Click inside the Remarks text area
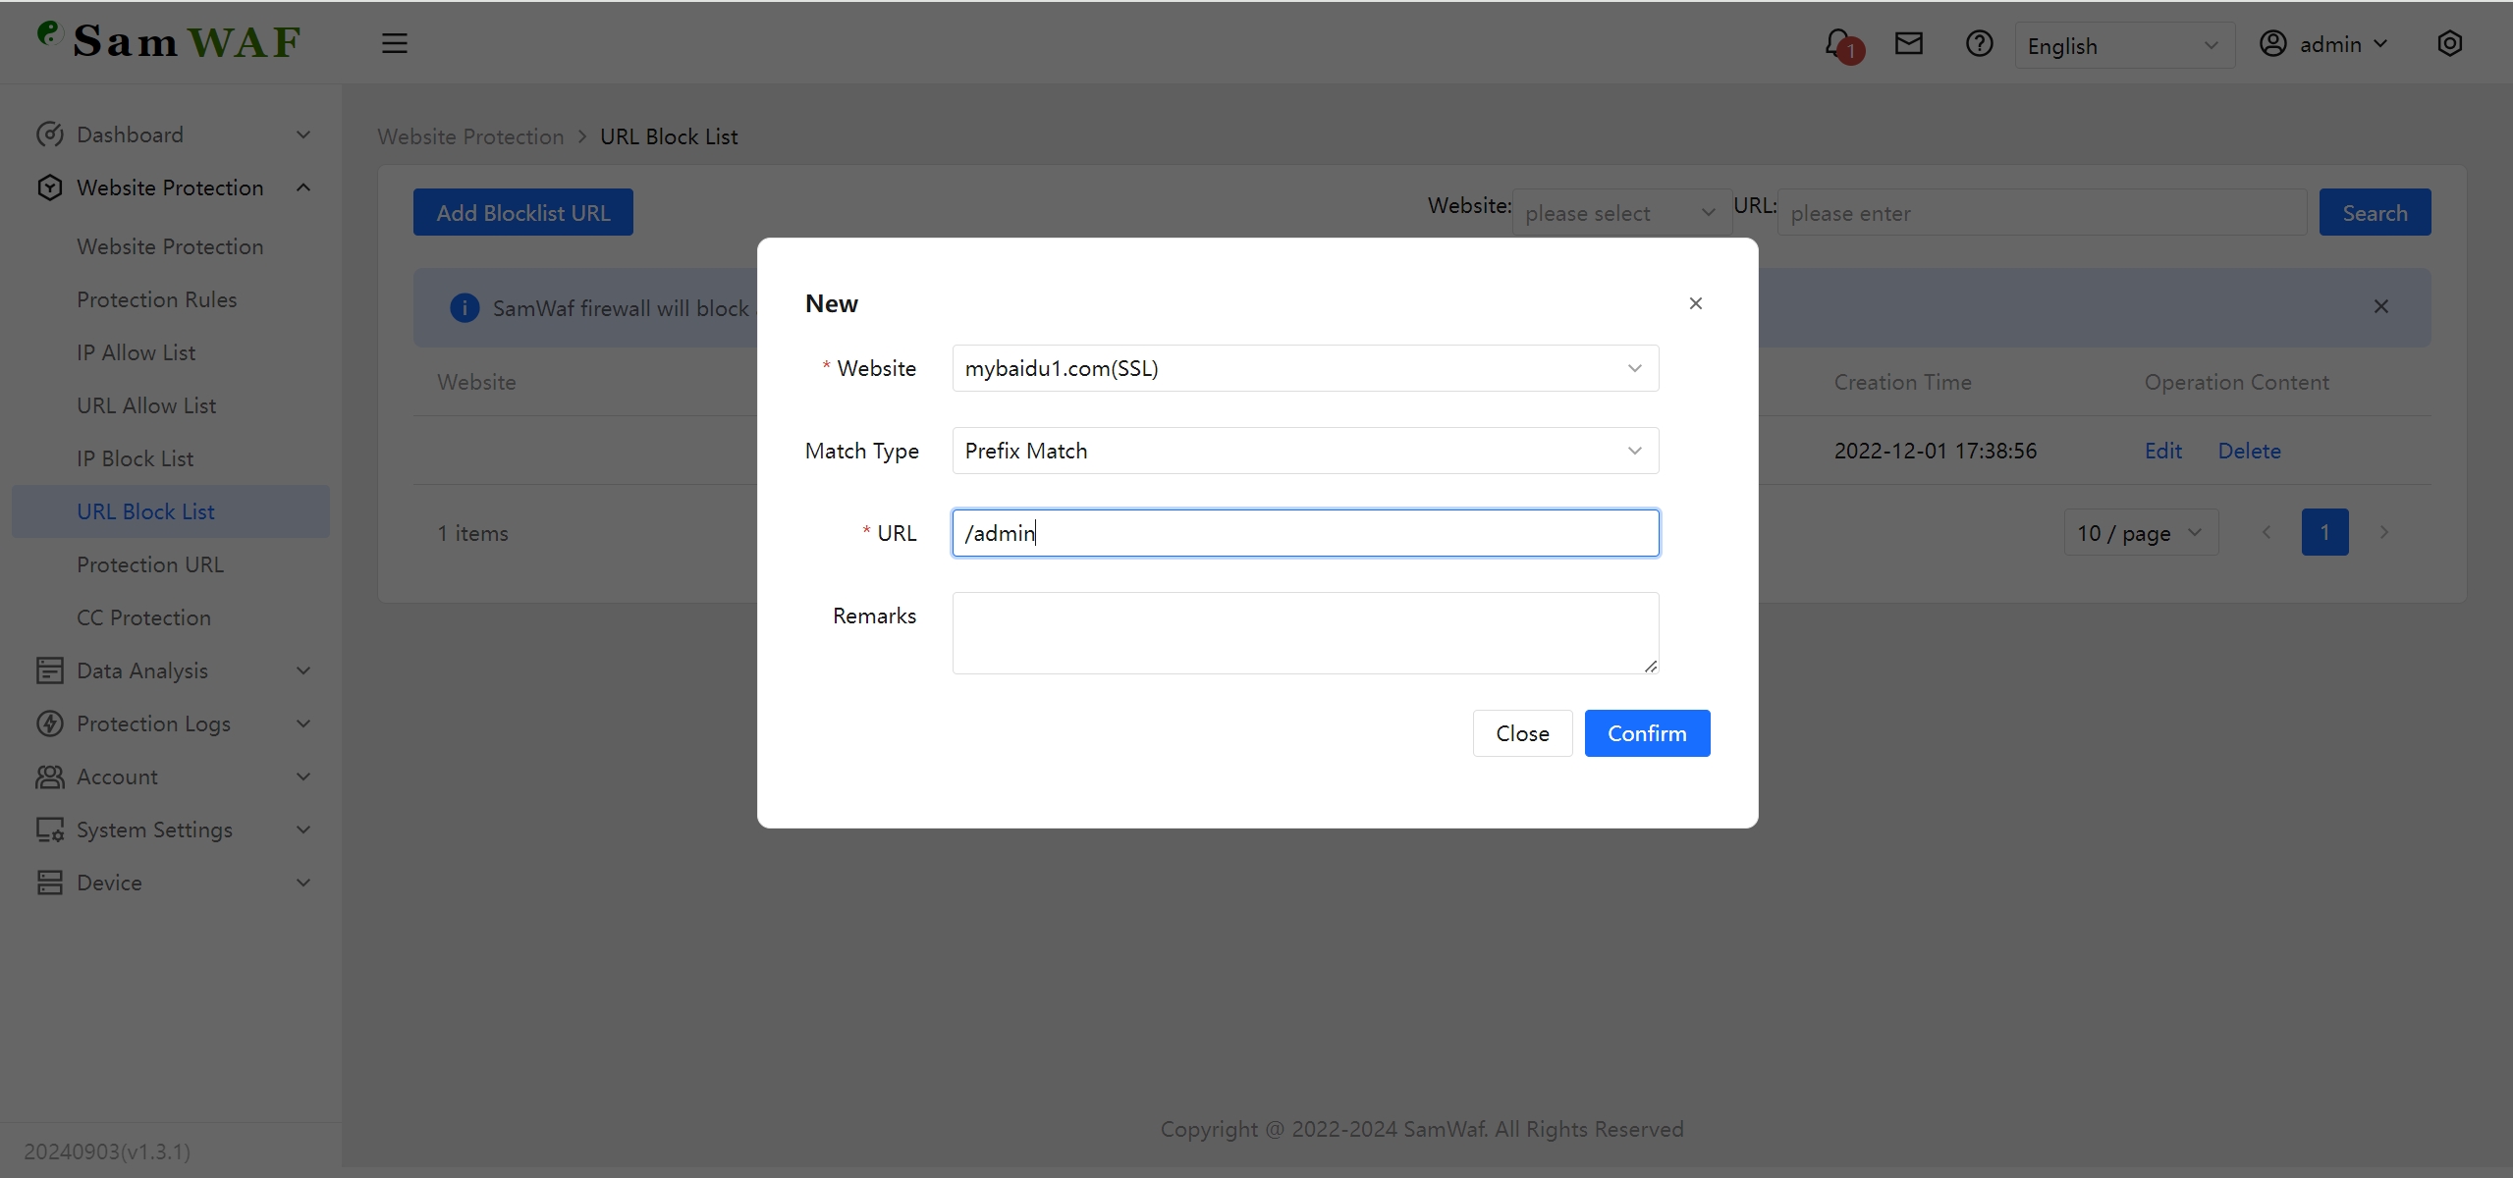This screenshot has height=1178, width=2513. point(1304,632)
